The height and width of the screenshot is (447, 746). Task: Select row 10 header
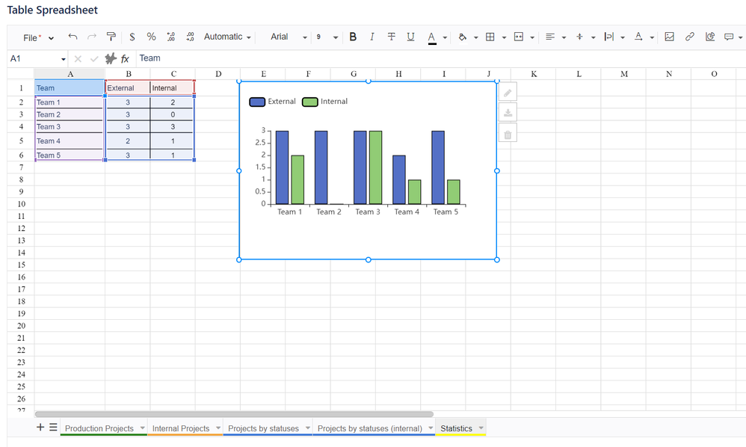tap(21, 204)
